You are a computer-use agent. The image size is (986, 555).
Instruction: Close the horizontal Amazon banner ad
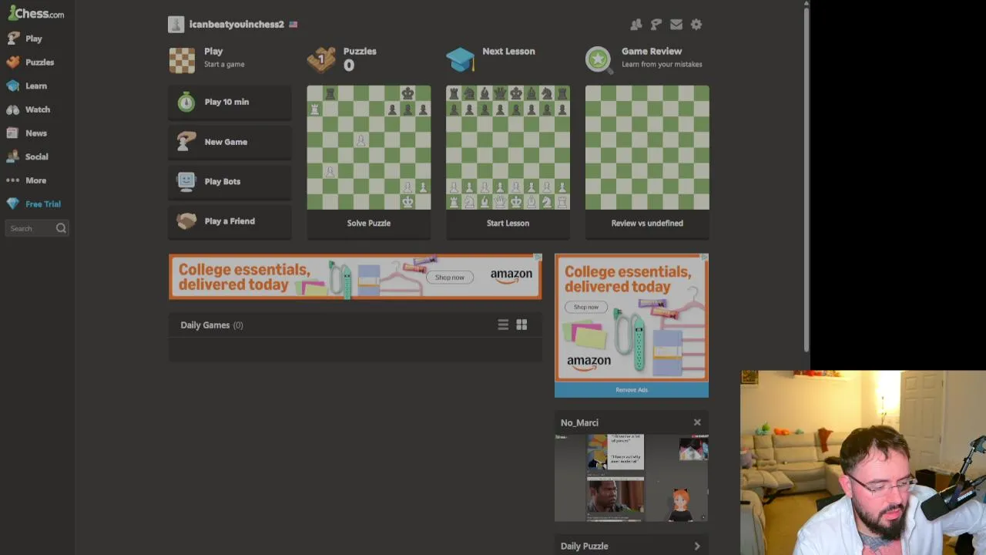click(538, 257)
